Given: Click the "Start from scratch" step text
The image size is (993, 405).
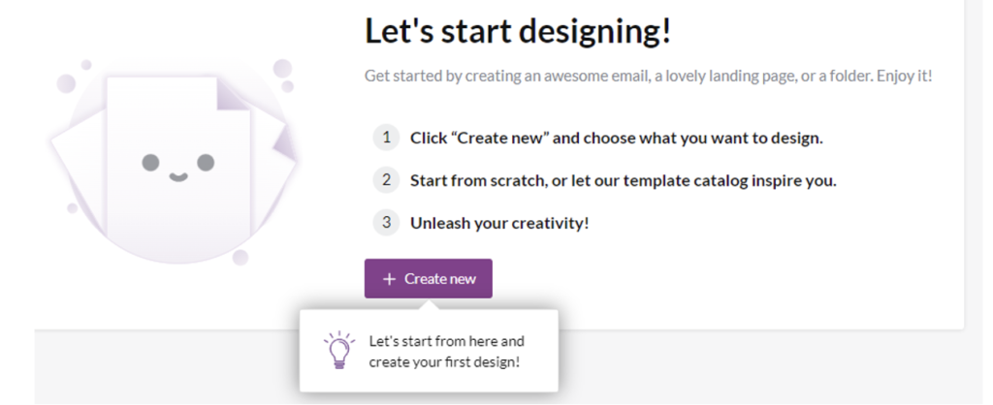Looking at the screenshot, I should click(623, 180).
